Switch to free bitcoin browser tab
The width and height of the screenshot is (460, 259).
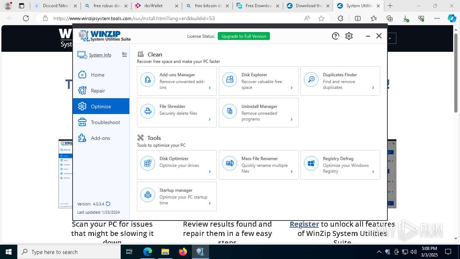tap(207, 6)
